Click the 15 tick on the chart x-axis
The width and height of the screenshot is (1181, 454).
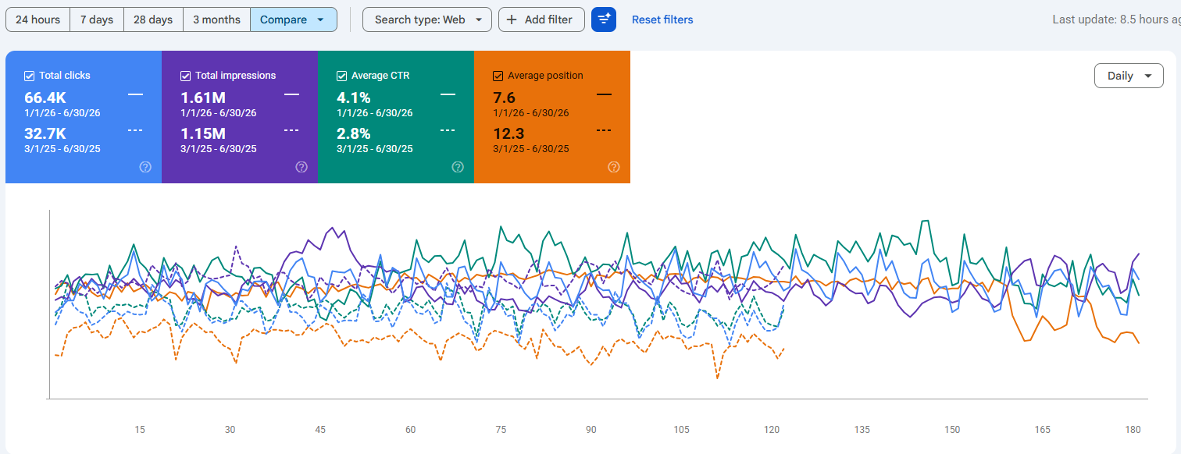(140, 430)
